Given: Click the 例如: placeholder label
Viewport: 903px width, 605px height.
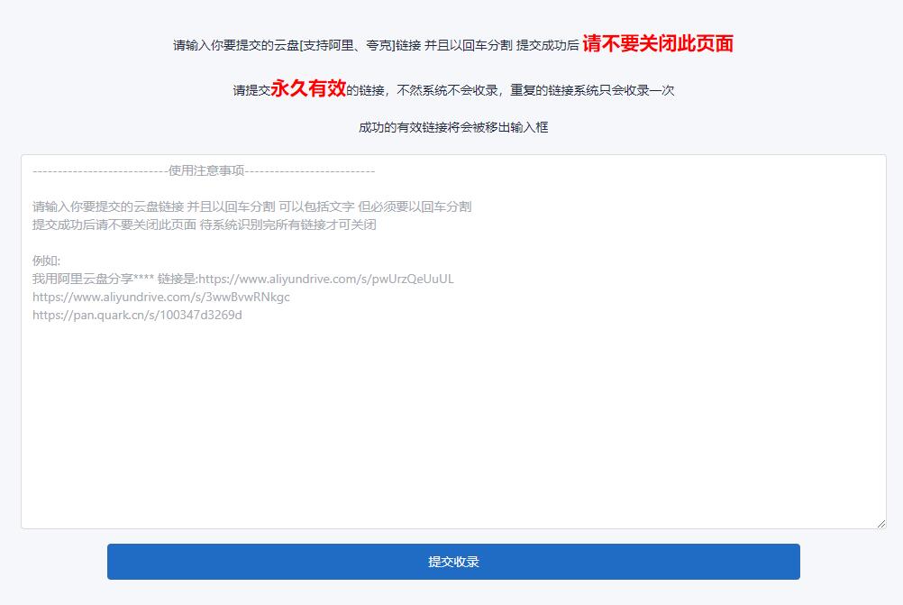Looking at the screenshot, I should pyautogui.click(x=46, y=261).
